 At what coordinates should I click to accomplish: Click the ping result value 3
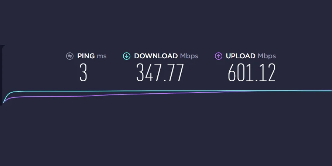(x=83, y=73)
